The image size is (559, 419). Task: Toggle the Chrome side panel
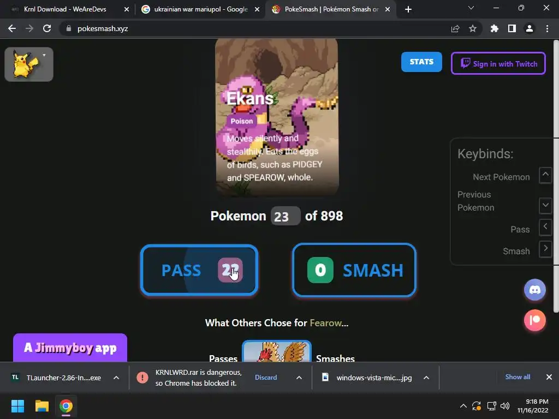pos(512,28)
